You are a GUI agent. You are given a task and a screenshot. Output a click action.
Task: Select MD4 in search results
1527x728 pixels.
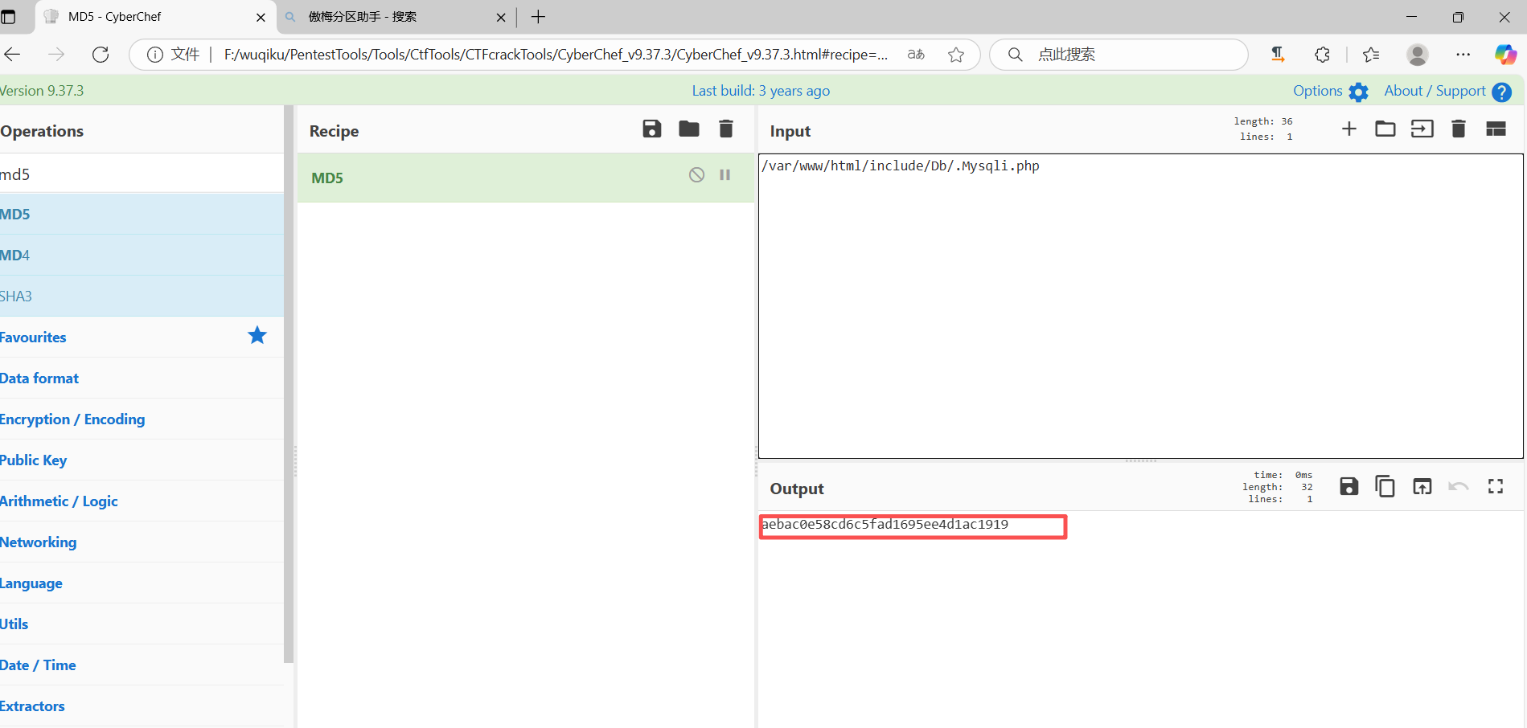click(x=142, y=255)
